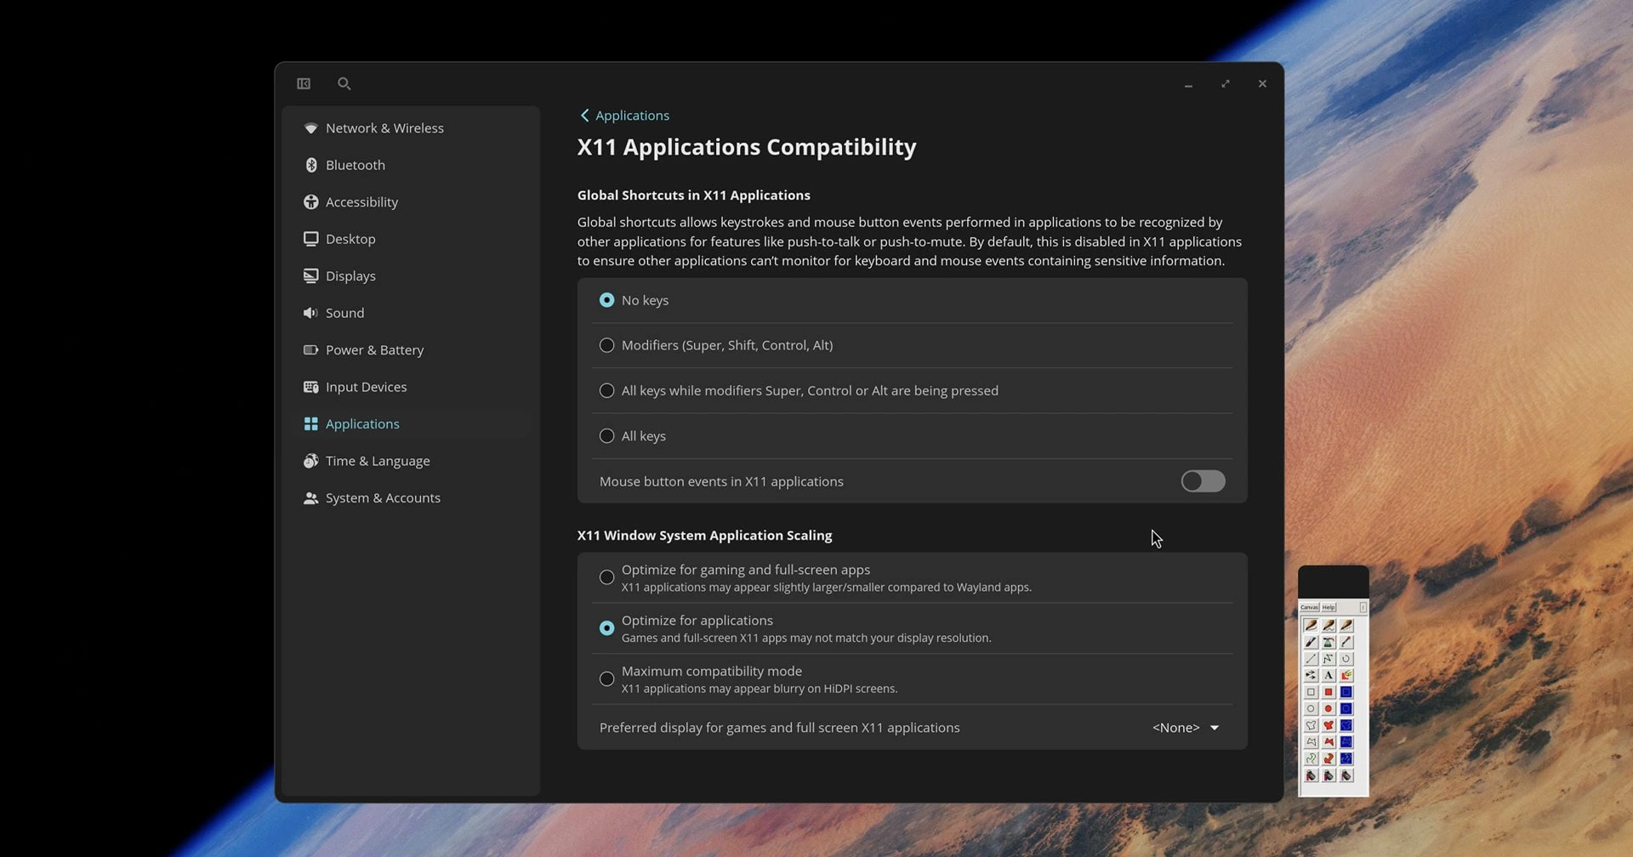Go back to Applications via breadcrumb link
1633x857 pixels.
(625, 115)
